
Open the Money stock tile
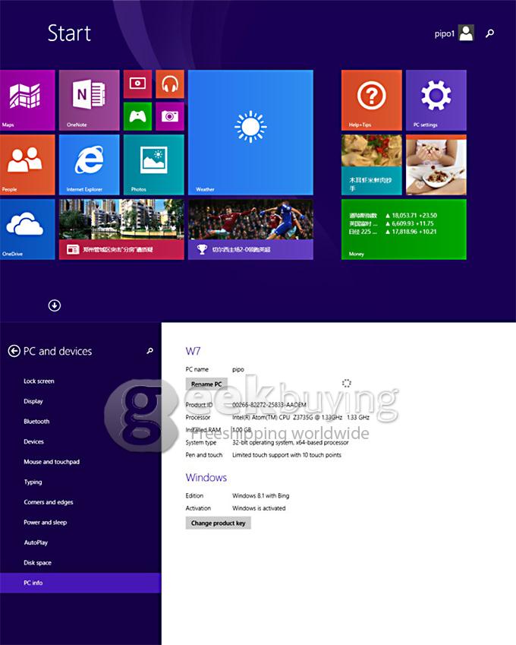click(404, 229)
